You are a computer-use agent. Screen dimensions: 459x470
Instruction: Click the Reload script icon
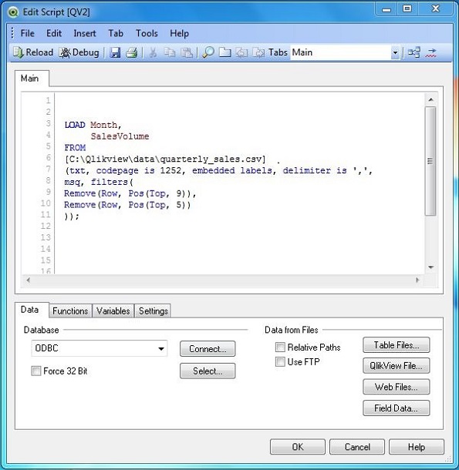click(18, 52)
